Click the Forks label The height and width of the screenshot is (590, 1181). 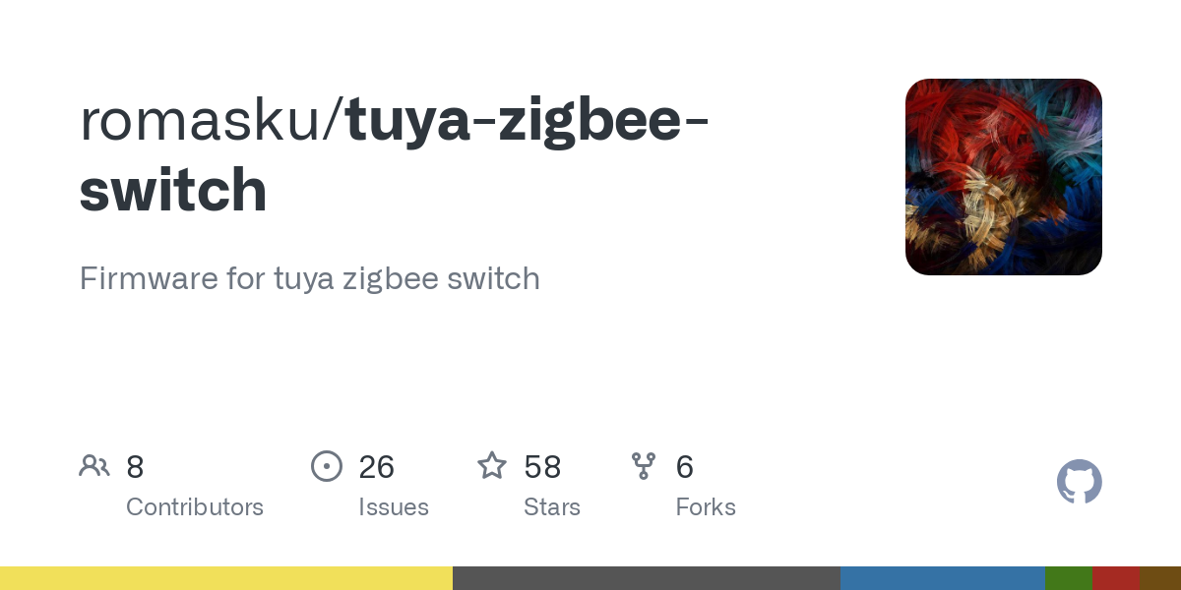point(706,507)
